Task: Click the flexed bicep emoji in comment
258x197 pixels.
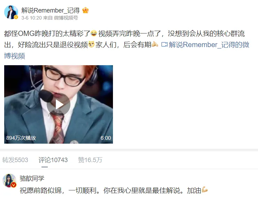Action: (x=205, y=190)
